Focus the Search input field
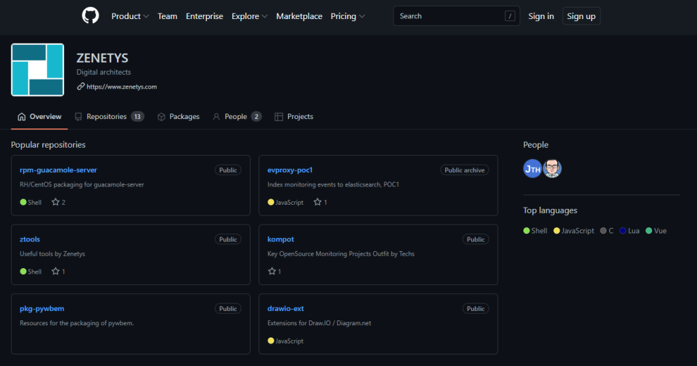 (449, 16)
